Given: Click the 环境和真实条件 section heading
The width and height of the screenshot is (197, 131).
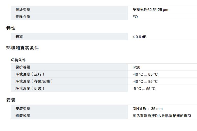Looking at the screenshot, I should click(22, 48).
